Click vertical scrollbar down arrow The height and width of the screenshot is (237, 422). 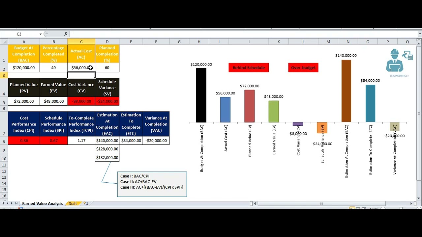pyautogui.click(x=419, y=198)
